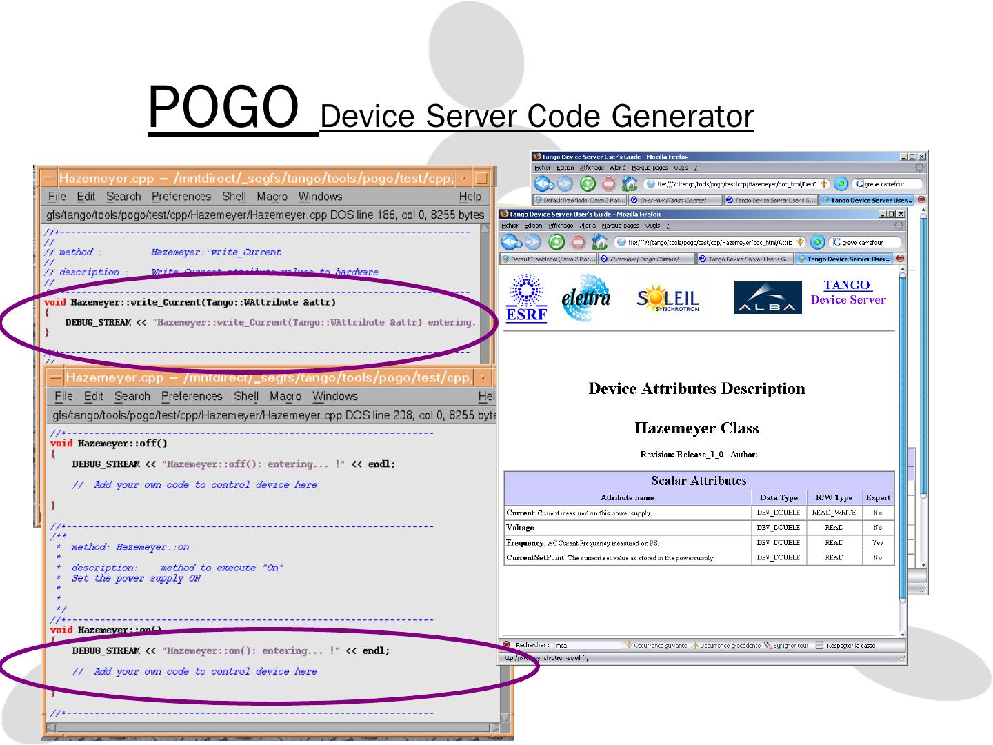Switch to DefaultTreeModel tab in rear Firefox
Image resolution: width=993 pixels, height=745 pixels.
tap(579, 200)
